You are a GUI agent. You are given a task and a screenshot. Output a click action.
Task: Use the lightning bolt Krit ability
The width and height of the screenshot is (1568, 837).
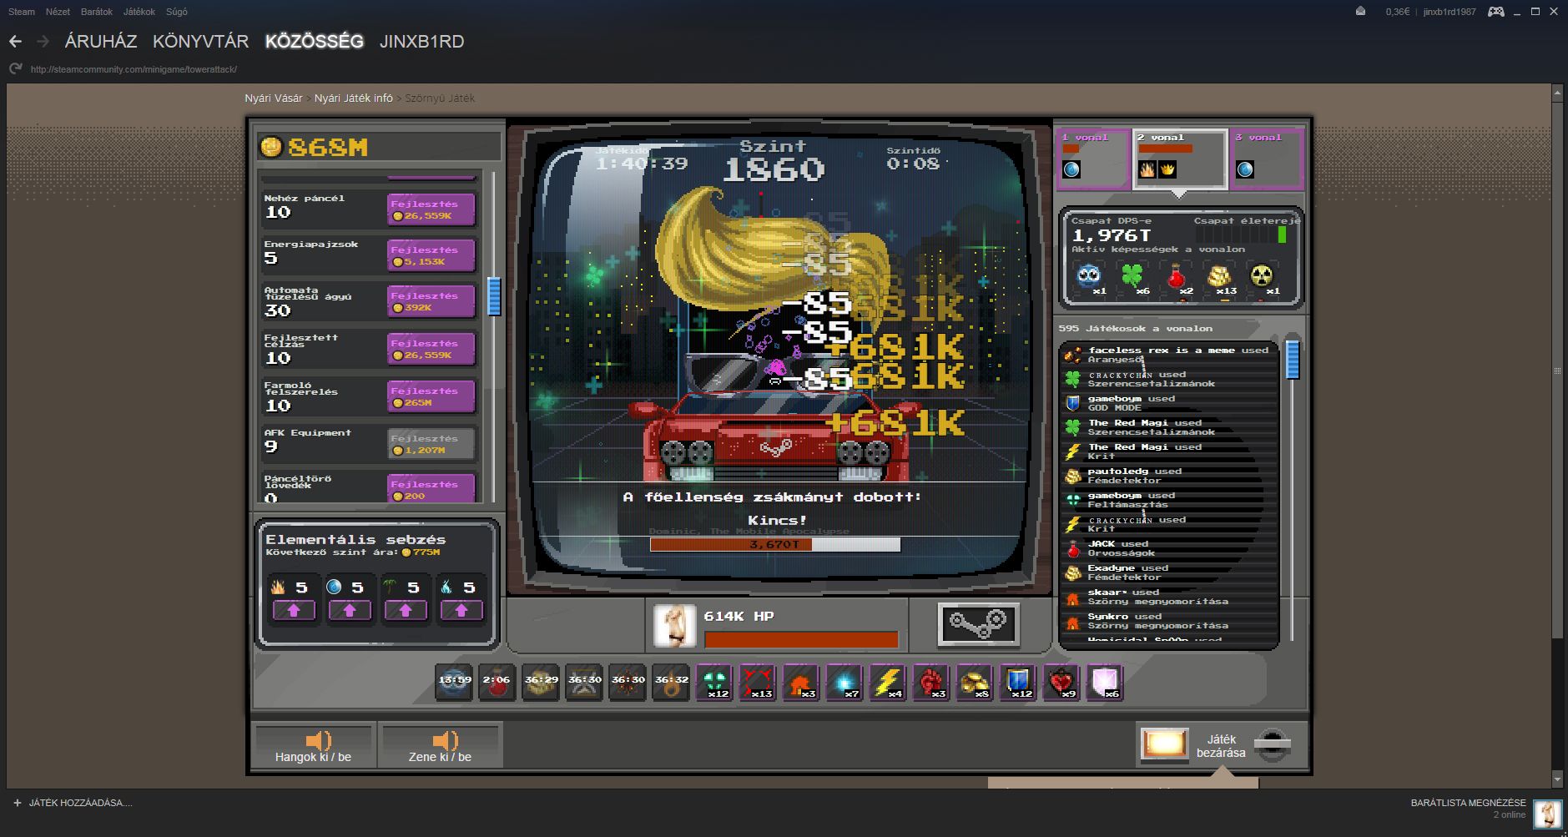[x=888, y=682]
